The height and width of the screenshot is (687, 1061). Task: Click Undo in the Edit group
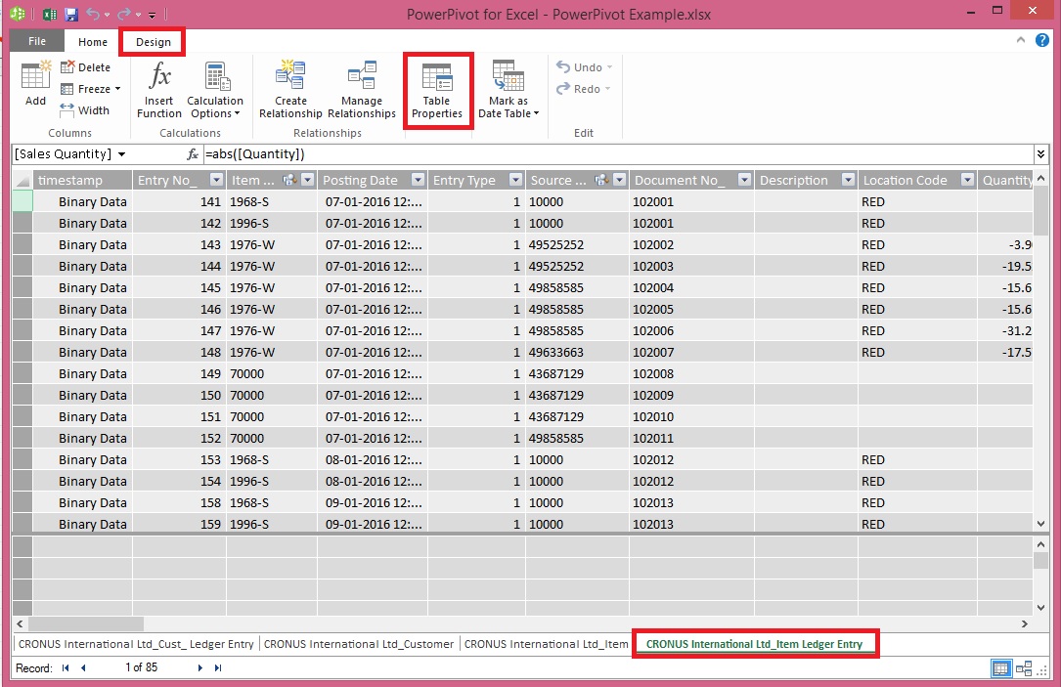tap(582, 66)
